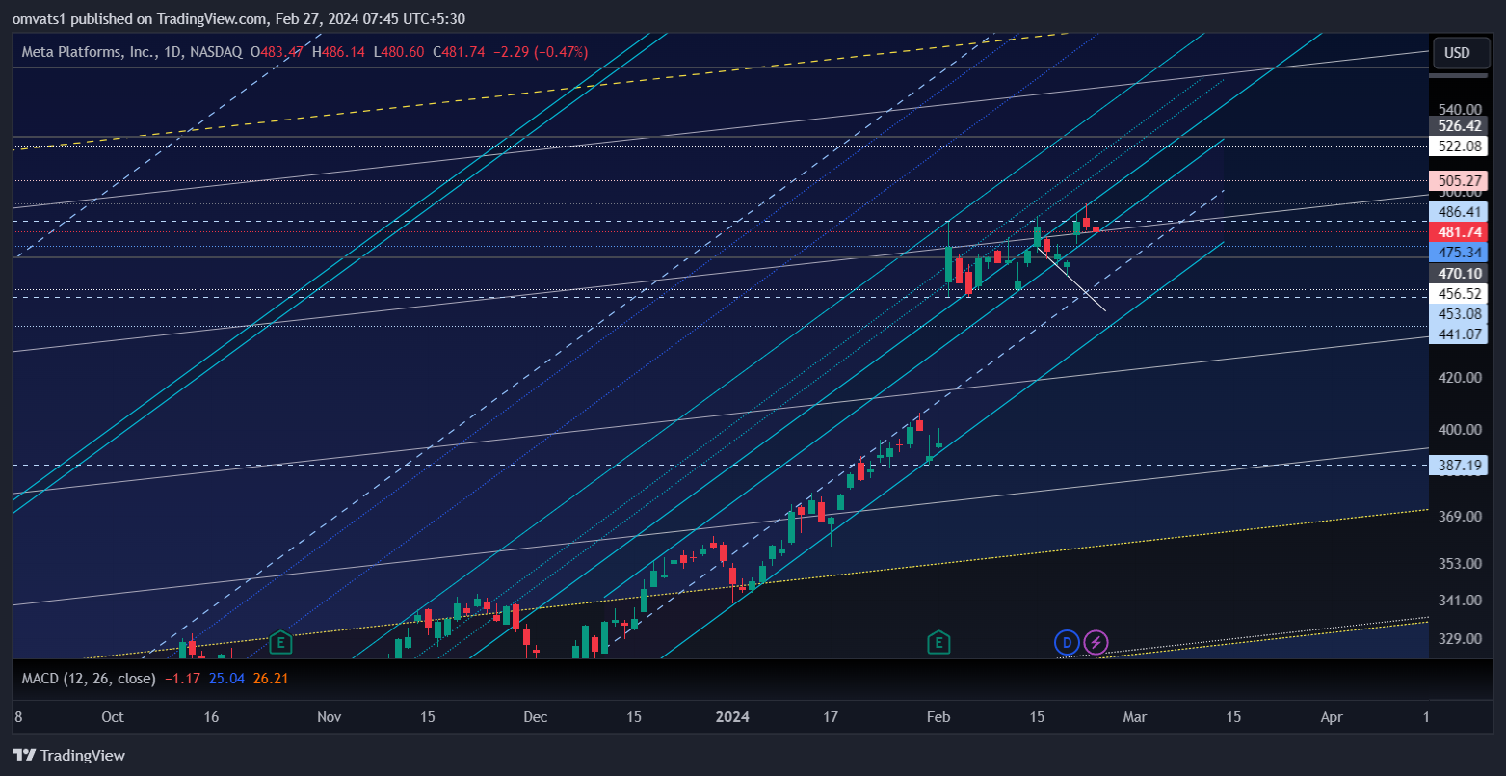Click the green earnings E marker near February
The height and width of the screenshot is (776, 1506).
[938, 642]
